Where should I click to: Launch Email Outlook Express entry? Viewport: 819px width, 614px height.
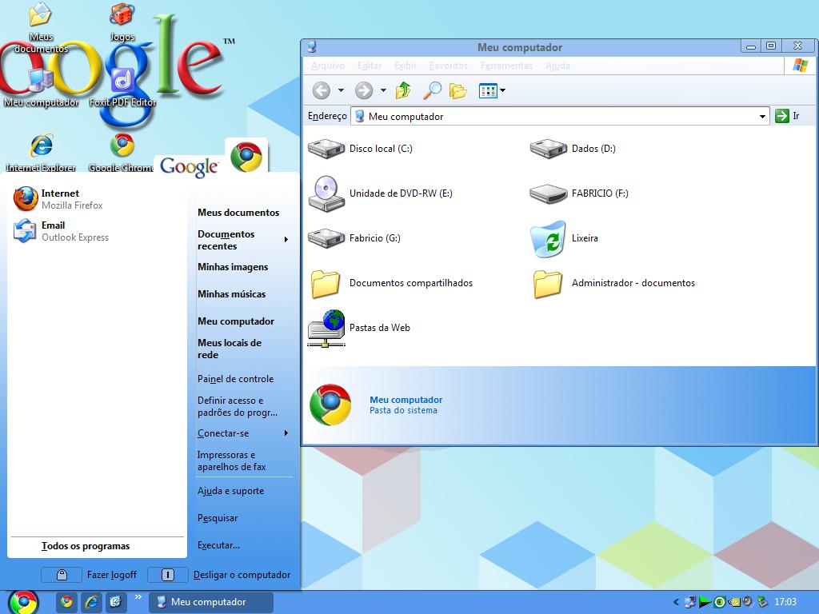click(x=61, y=231)
